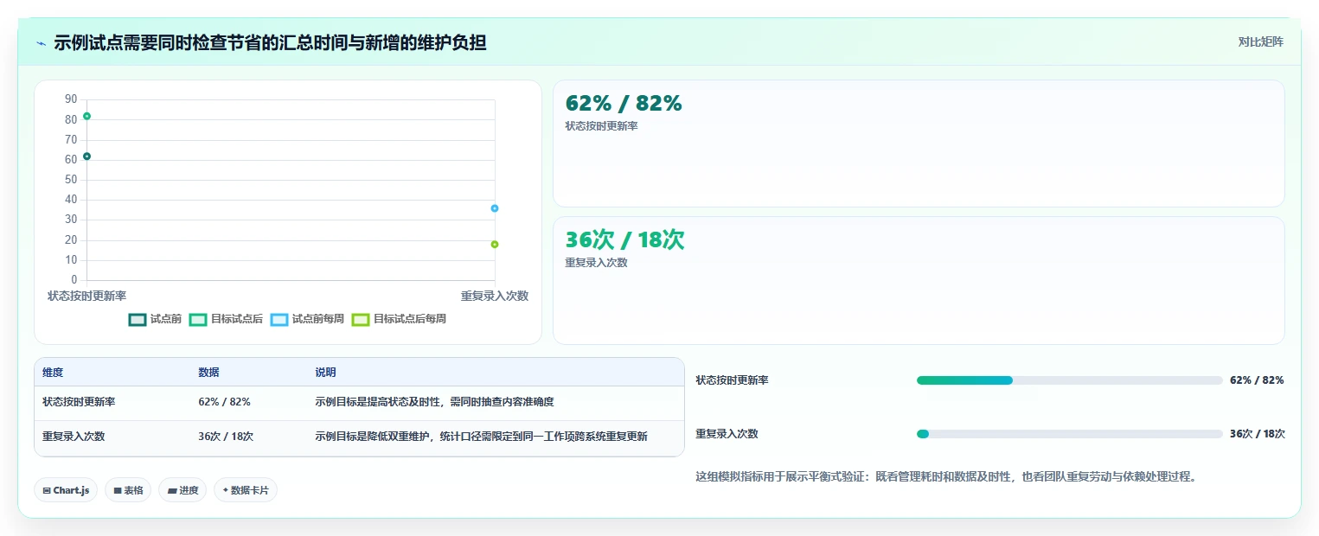Click the 36次 / 18次 data card
This screenshot has height=536, width=1319.
tap(919, 280)
